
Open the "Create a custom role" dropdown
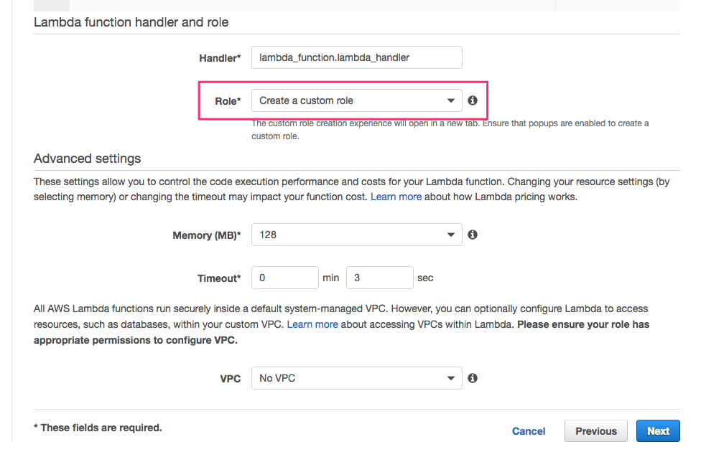click(356, 100)
